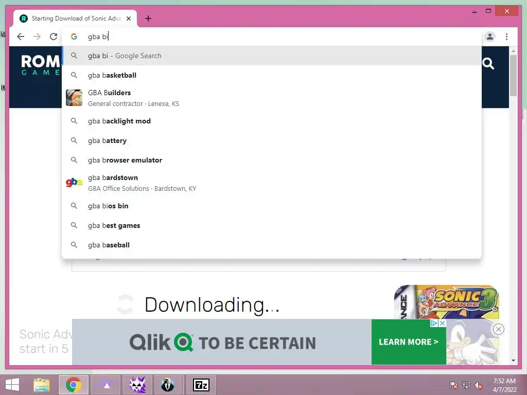
Task: Open the 7z app from the taskbar
Action: pos(201,385)
